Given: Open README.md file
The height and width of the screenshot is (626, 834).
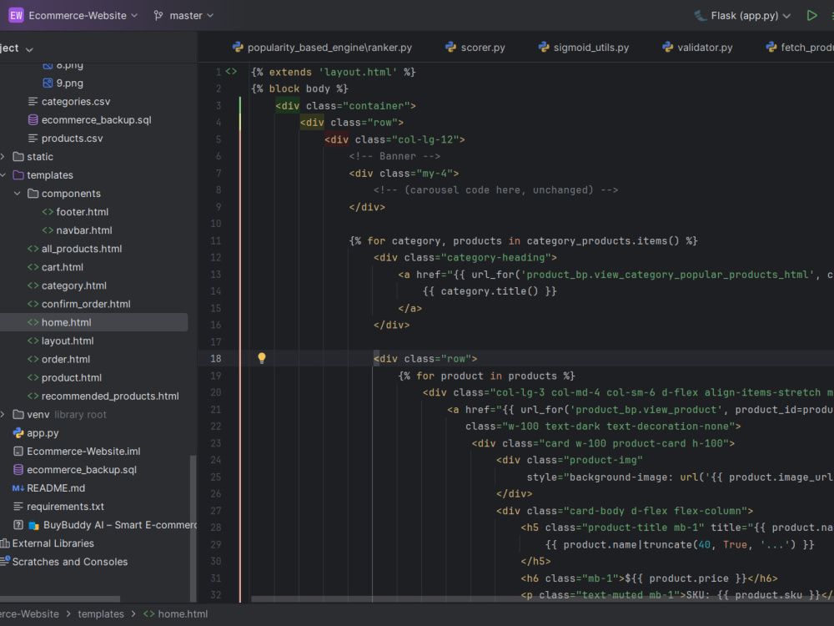Looking at the screenshot, I should pyautogui.click(x=56, y=488).
